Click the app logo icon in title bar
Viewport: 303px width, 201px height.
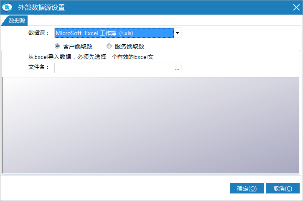(7, 7)
